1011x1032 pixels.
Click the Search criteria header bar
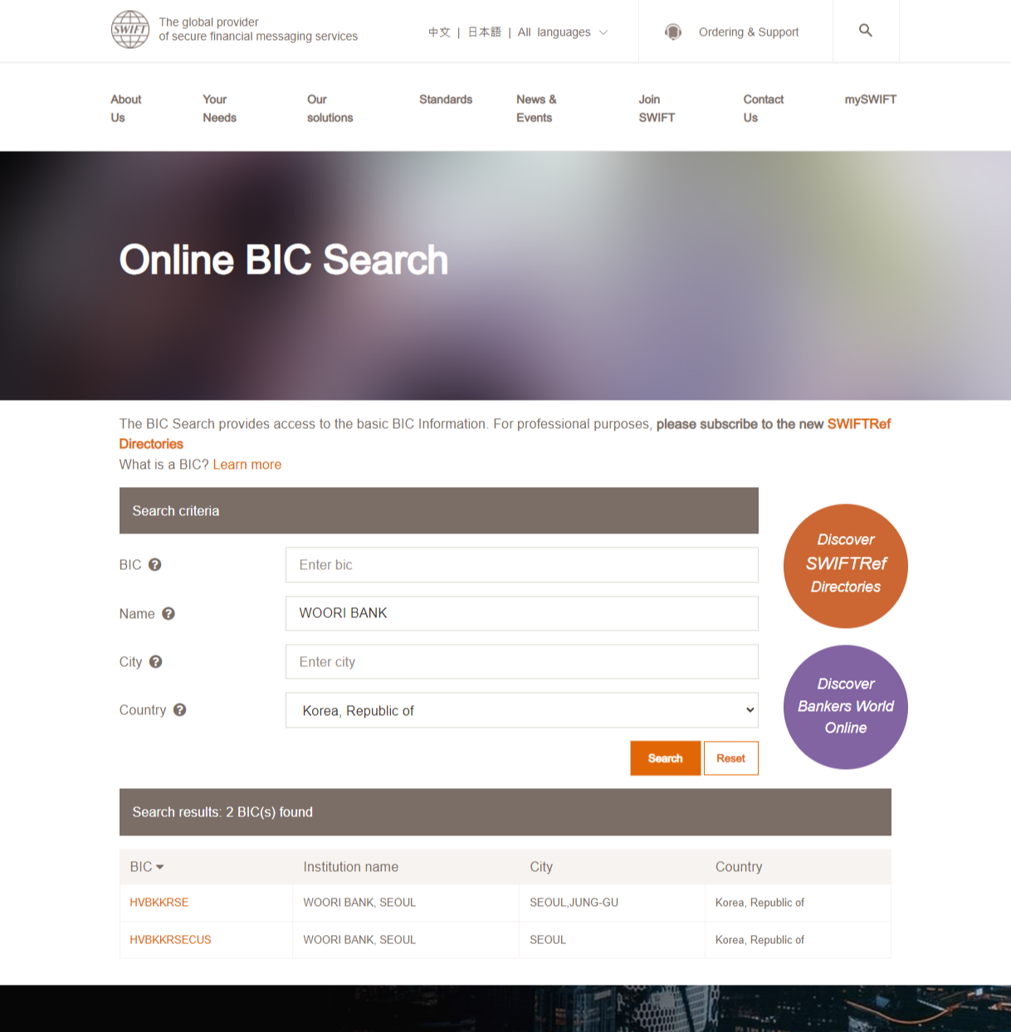(x=439, y=511)
